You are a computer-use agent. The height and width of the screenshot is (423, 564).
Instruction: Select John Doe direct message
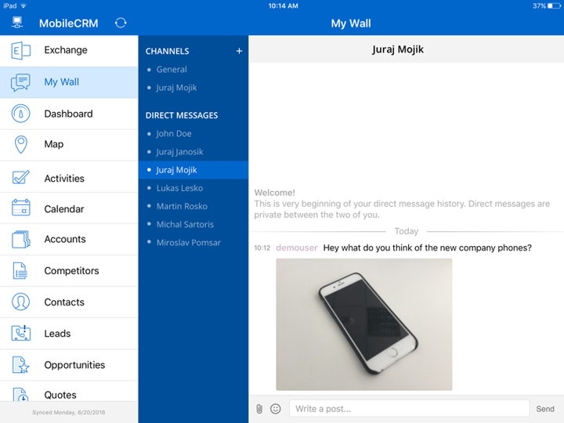click(x=173, y=134)
